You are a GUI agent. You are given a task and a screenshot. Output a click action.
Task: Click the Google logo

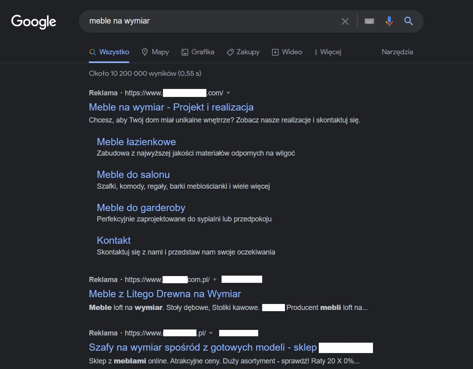[33, 22]
